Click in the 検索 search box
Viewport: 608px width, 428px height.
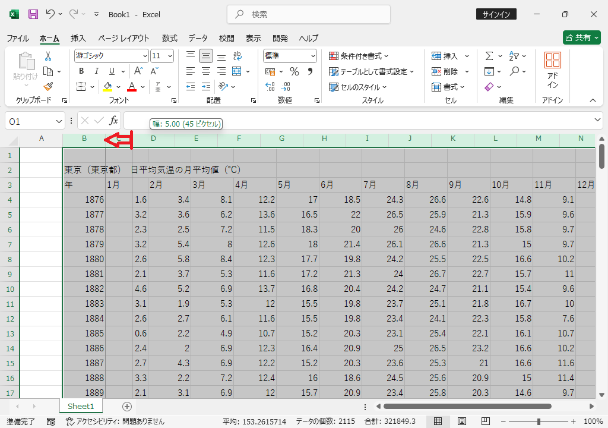(309, 14)
